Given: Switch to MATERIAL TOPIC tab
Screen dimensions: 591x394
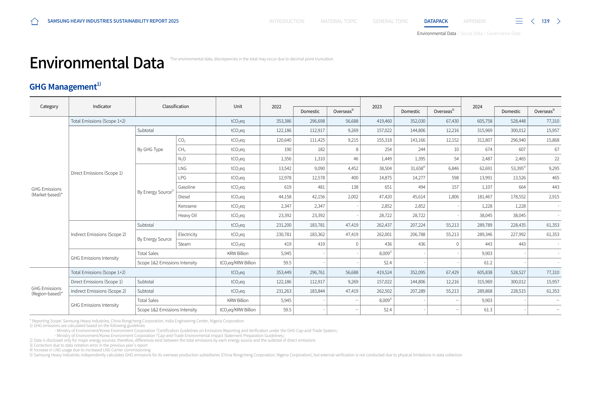Looking at the screenshot, I should point(339,21).
